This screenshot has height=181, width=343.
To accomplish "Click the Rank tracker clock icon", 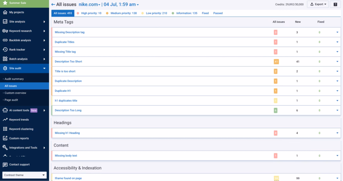I will tap(5, 50).
